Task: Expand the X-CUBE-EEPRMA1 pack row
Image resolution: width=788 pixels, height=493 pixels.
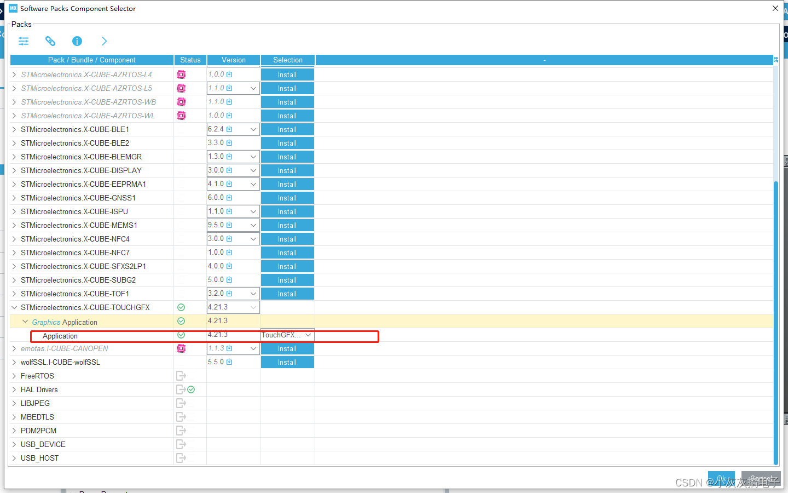Action: pyautogui.click(x=14, y=184)
